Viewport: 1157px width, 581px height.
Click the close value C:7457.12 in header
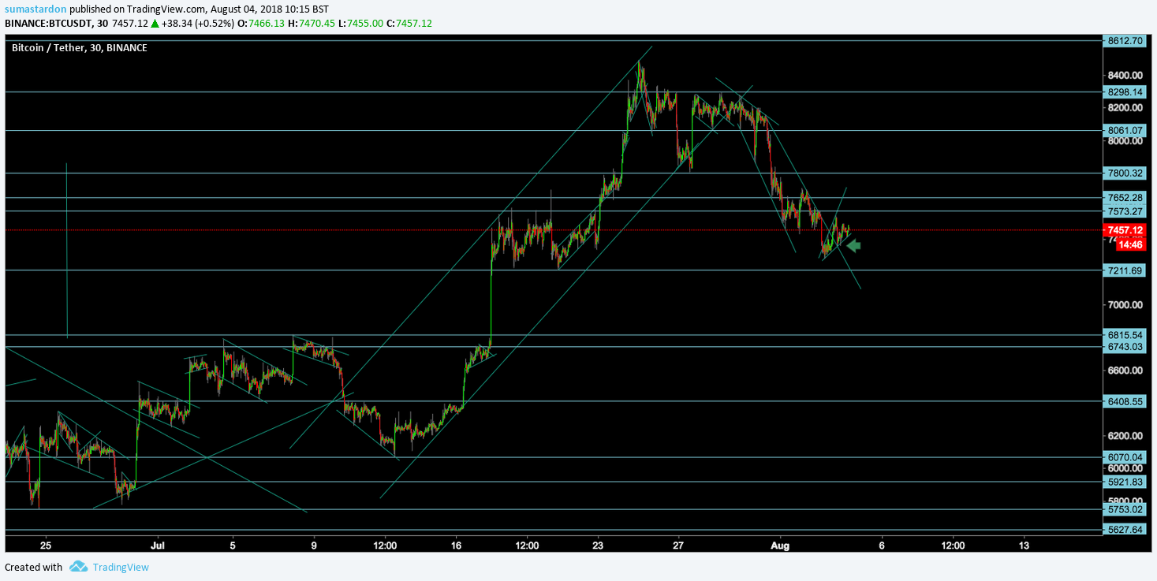tap(409, 24)
